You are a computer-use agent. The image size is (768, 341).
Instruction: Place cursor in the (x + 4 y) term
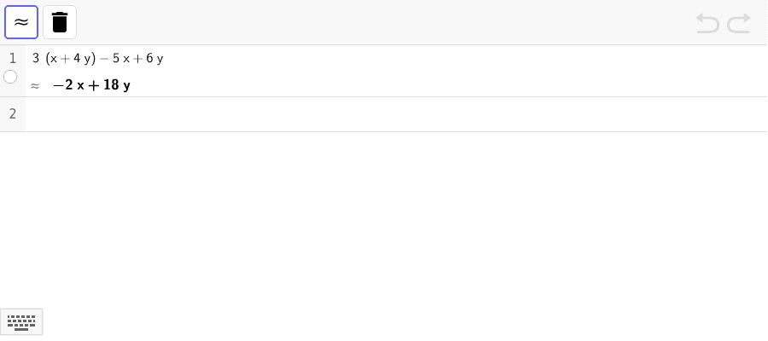71,59
